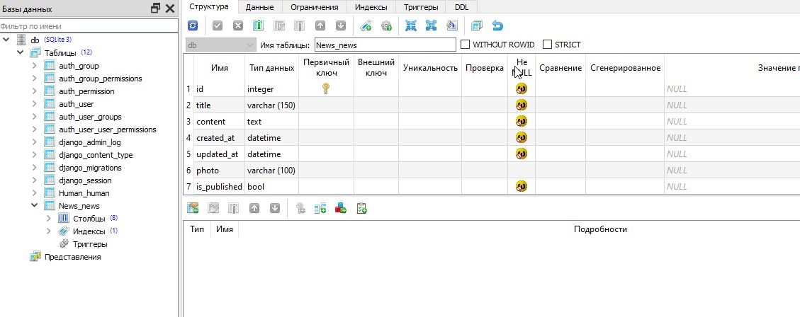The image size is (800, 317).
Task: Create an index with the tag-plus icon
Action: (x=366, y=25)
